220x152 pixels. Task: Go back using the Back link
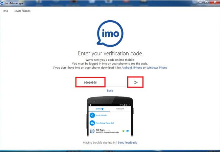pyautogui.click(x=110, y=91)
